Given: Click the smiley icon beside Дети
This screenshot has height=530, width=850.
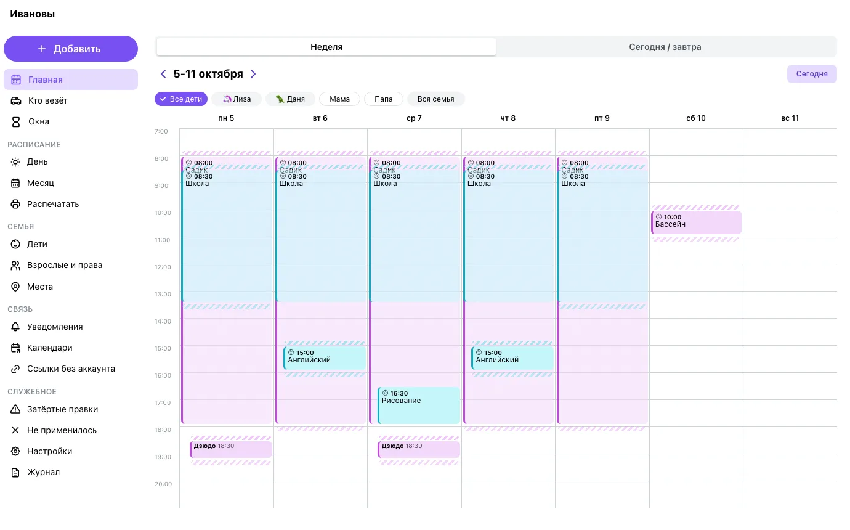Looking at the screenshot, I should click(15, 244).
